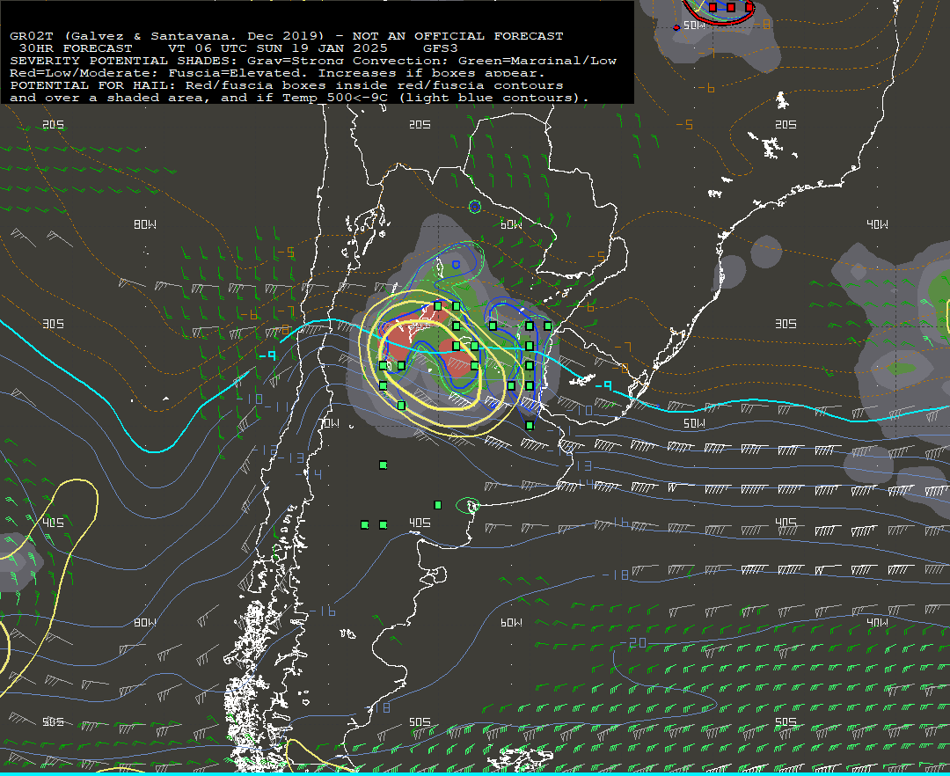Select the small green ellipse on the Argentine coast

point(468,506)
